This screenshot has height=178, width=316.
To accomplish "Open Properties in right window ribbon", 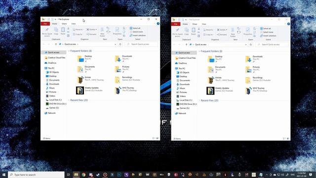I will coord(248,32).
